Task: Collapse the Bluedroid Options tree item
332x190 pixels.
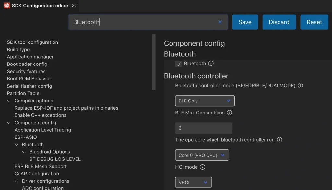Action: (23, 152)
